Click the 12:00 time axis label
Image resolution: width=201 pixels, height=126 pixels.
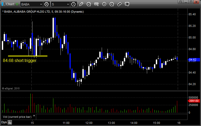click(89, 123)
